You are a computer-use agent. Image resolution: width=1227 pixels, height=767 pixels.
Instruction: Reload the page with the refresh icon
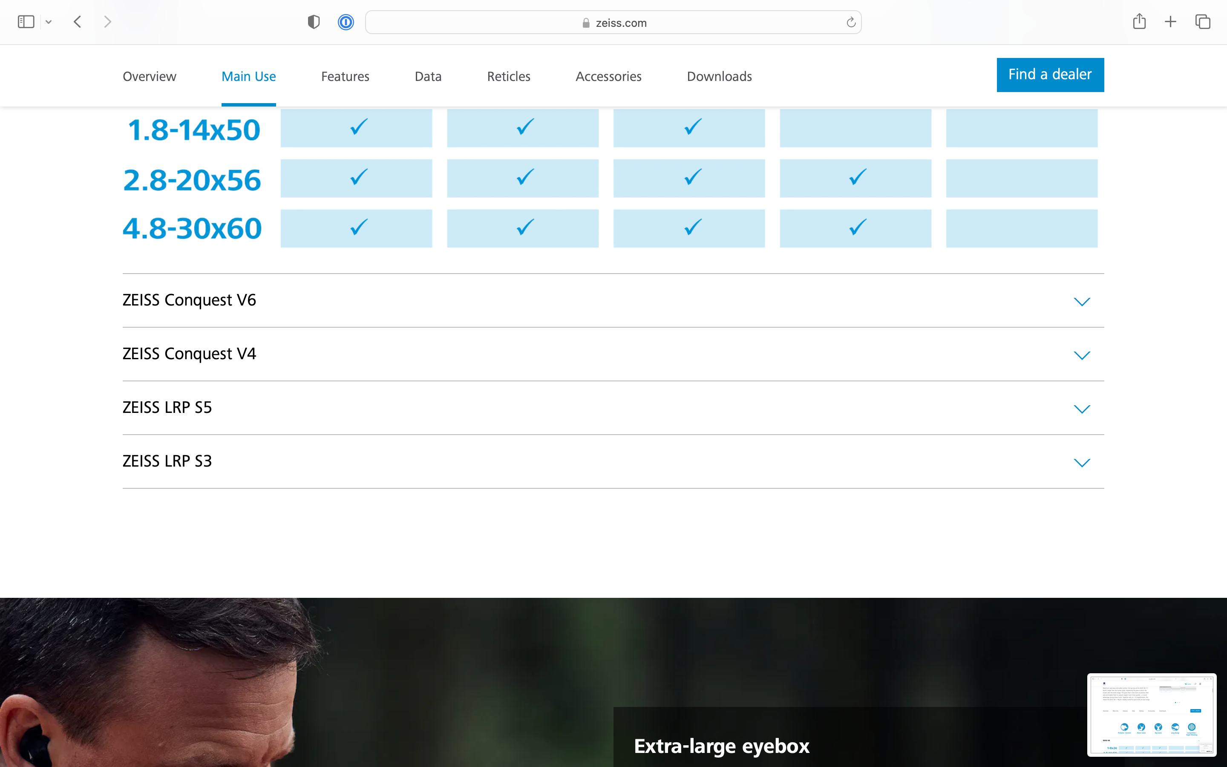pyautogui.click(x=851, y=22)
